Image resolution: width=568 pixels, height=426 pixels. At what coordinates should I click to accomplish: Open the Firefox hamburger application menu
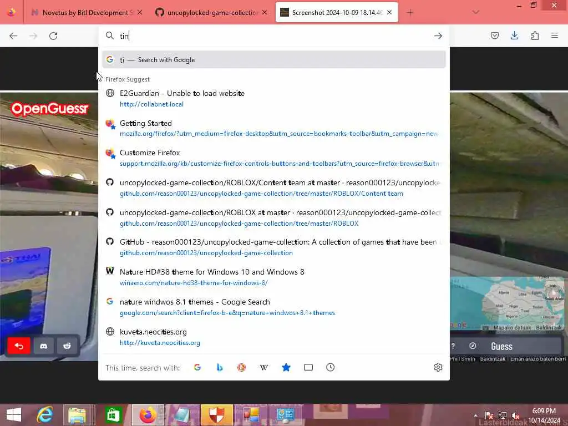[555, 35]
